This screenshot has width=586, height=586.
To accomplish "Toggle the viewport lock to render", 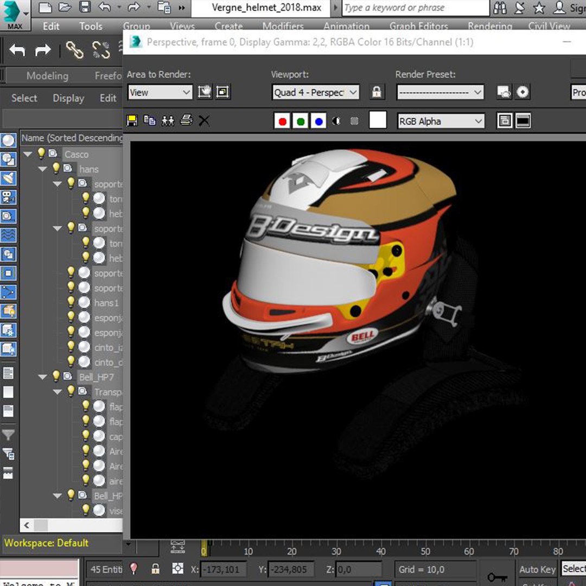I will click(377, 92).
